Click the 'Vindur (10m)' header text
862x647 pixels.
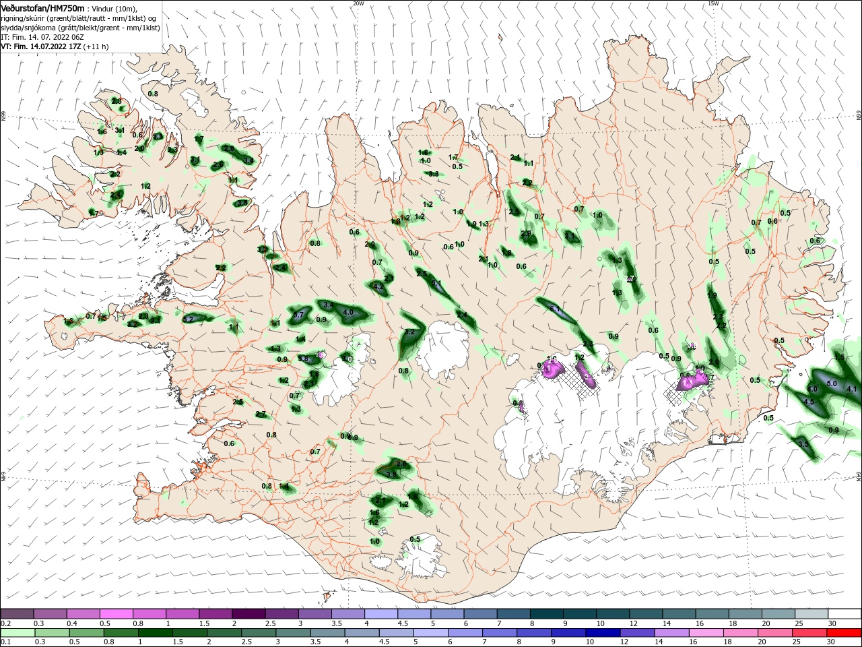tap(114, 8)
